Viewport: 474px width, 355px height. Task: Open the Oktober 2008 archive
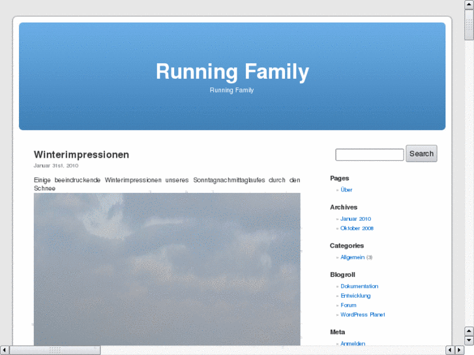coord(357,229)
